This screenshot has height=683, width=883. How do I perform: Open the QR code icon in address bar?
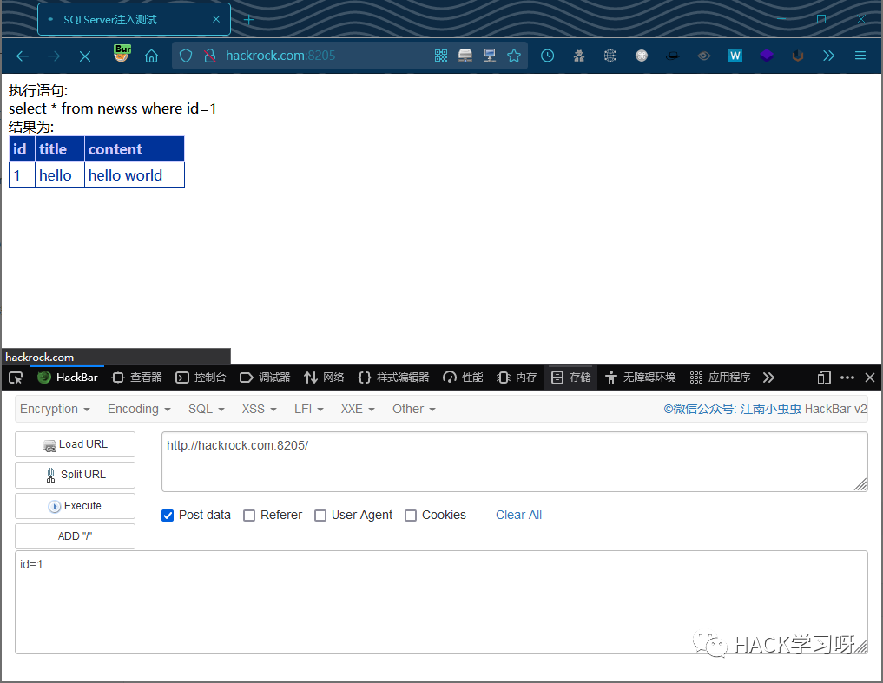[x=441, y=56]
